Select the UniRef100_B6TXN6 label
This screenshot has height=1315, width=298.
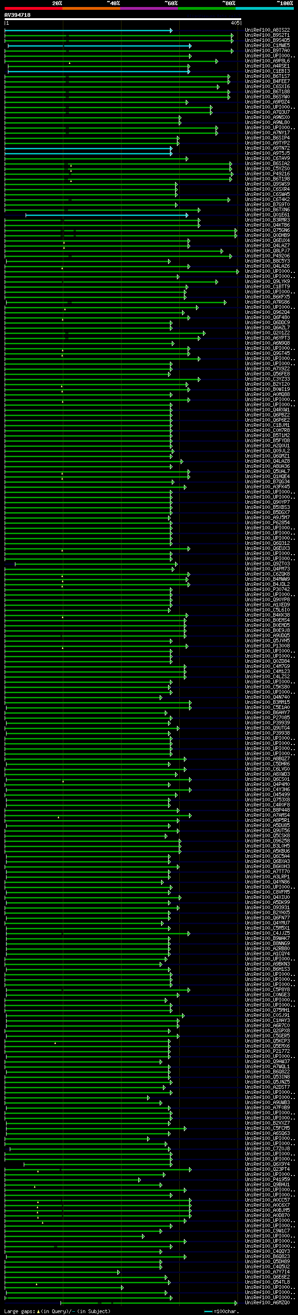click(267, 209)
